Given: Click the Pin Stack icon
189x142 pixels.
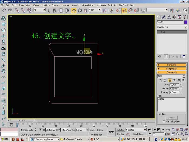Looking at the screenshot, I should (x=160, y=57).
